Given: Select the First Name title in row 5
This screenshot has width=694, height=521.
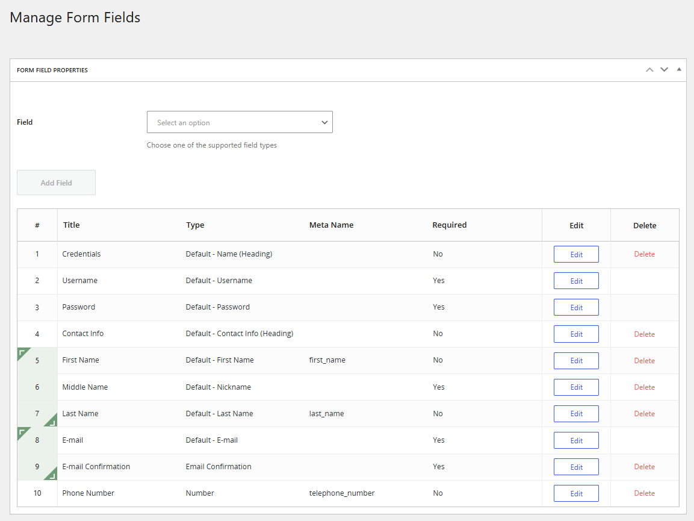Looking at the screenshot, I should (x=81, y=360).
